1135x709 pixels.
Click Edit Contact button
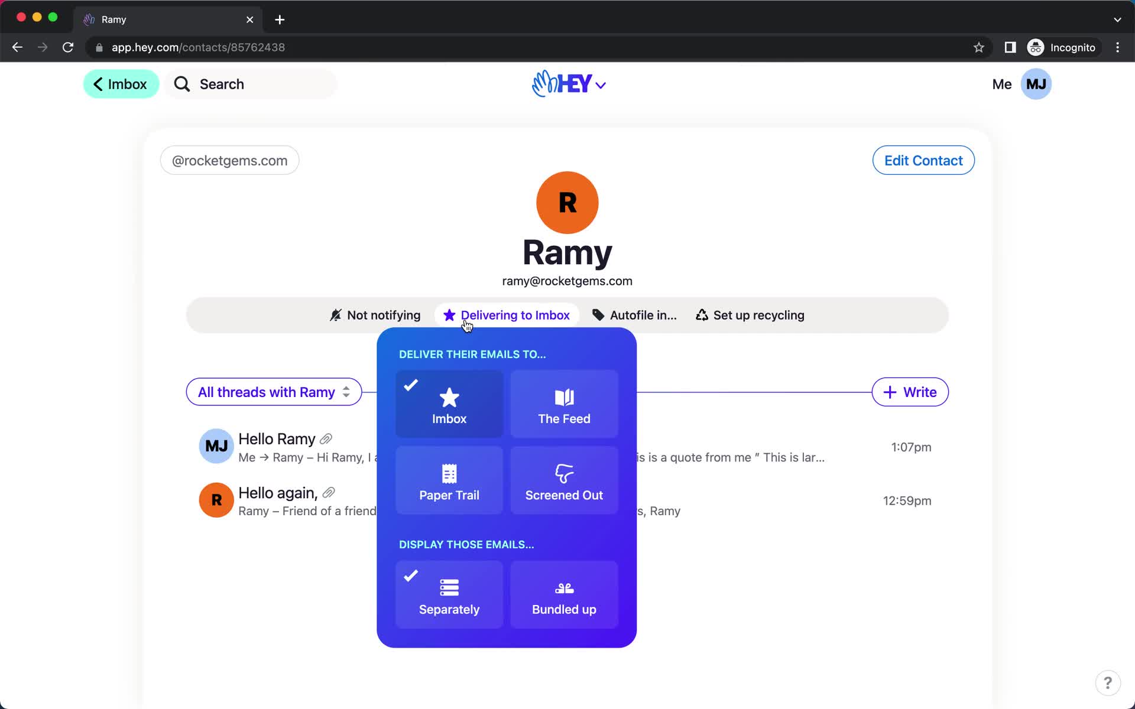[923, 161]
